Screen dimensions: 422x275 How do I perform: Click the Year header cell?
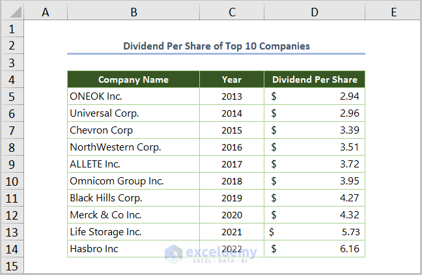231,80
